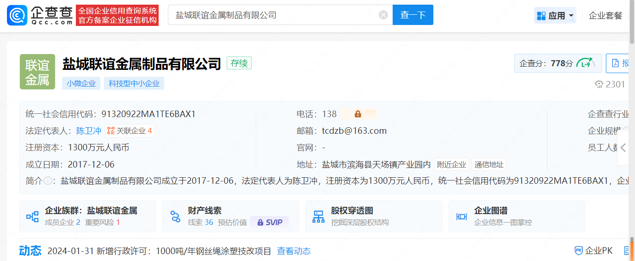635x261 pixels.
Task: Click the PK shield icon
Action: tap(579, 251)
